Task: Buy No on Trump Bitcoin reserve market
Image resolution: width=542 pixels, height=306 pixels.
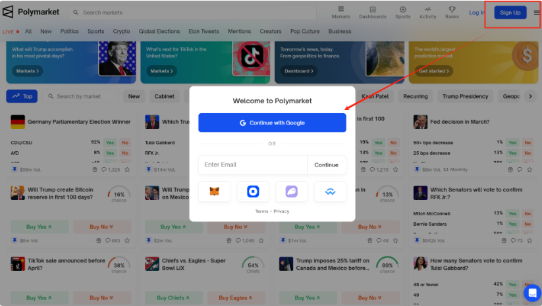Action: coord(102,227)
